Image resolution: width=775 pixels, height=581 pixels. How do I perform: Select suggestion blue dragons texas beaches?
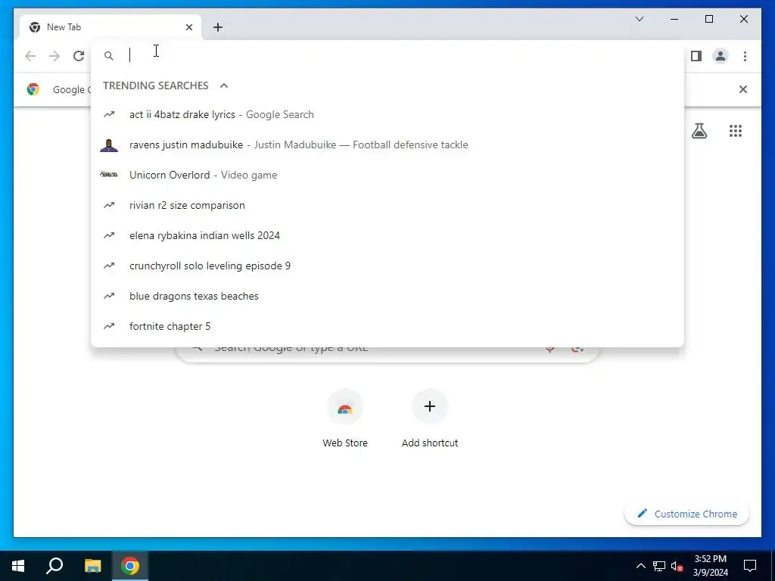(x=387, y=296)
